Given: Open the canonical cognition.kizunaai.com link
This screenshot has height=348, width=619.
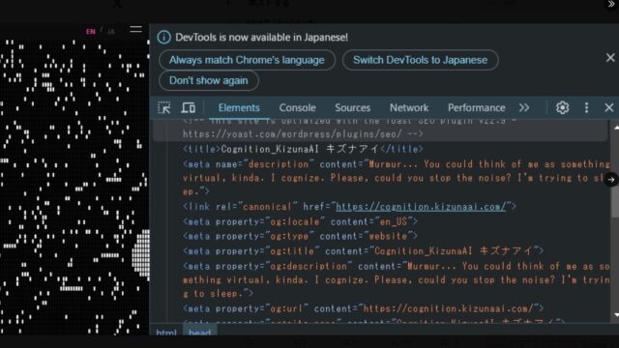Looking at the screenshot, I should (421, 207).
